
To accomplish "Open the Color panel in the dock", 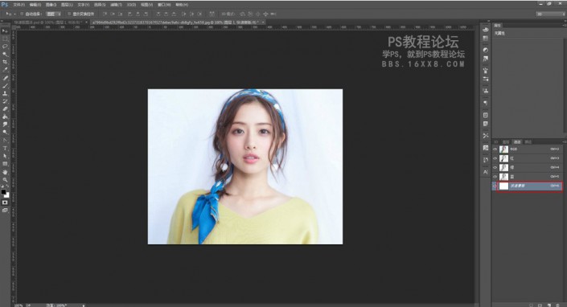I will coord(486,30).
